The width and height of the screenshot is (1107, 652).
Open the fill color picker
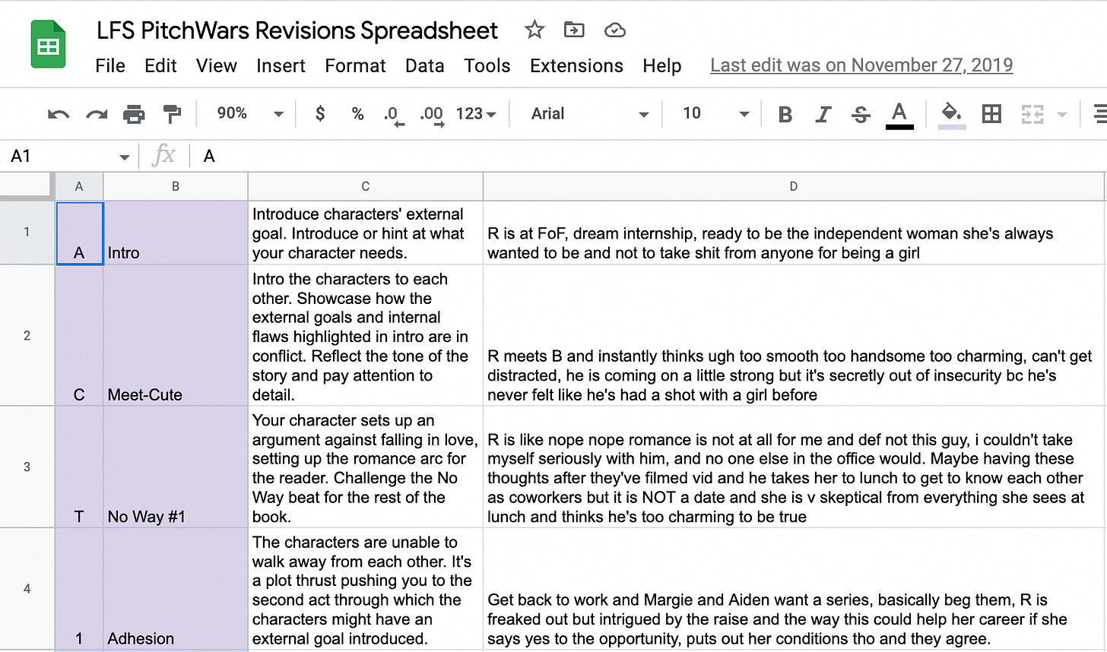click(x=951, y=115)
